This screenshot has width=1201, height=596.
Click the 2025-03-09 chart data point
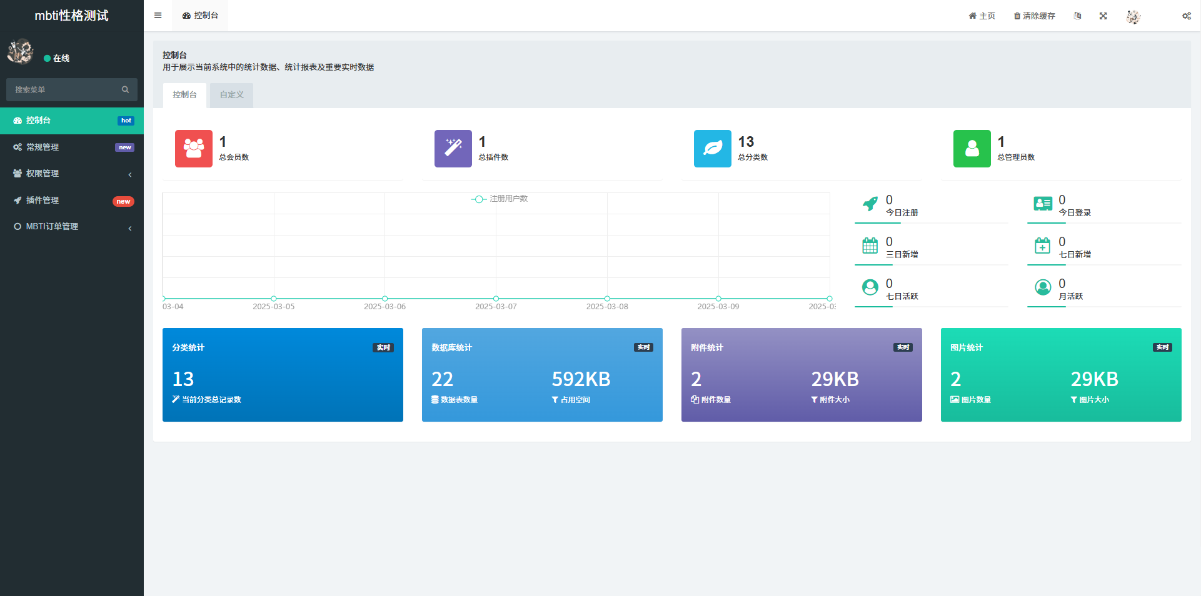(718, 299)
